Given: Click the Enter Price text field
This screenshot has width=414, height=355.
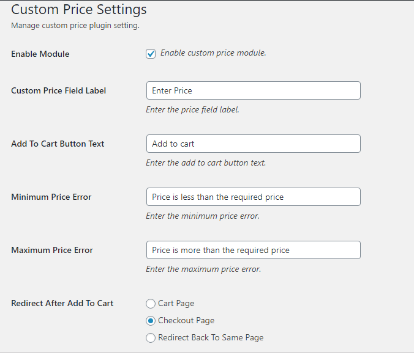Looking at the screenshot, I should [x=253, y=90].
